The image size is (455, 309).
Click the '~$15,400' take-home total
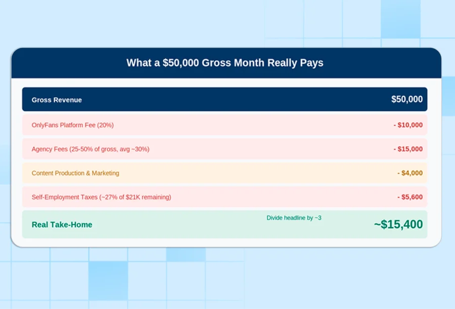[x=398, y=224]
